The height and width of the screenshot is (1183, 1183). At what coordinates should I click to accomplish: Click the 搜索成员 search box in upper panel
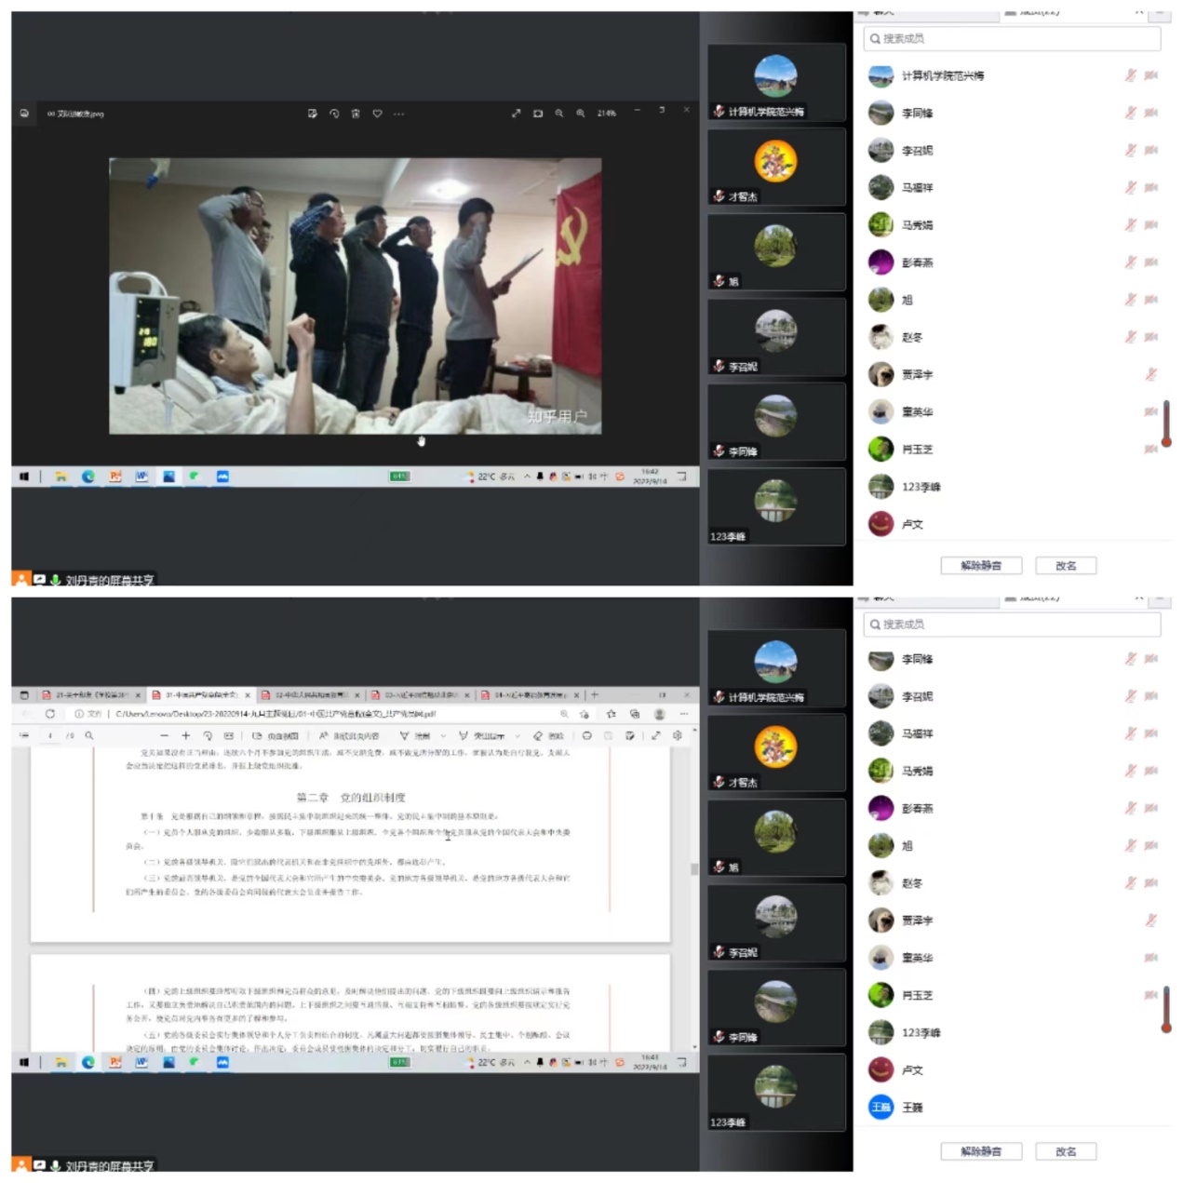coord(1012,38)
